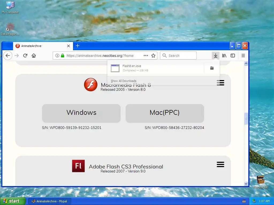Click the Windows serial number text
The height and width of the screenshot is (205, 274).
72,128
